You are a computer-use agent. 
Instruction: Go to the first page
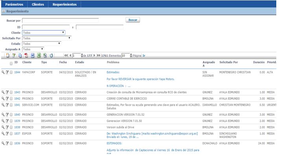click(66, 55)
